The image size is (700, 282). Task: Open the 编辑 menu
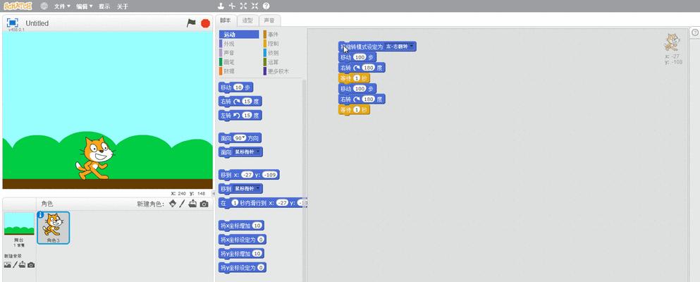[85, 6]
